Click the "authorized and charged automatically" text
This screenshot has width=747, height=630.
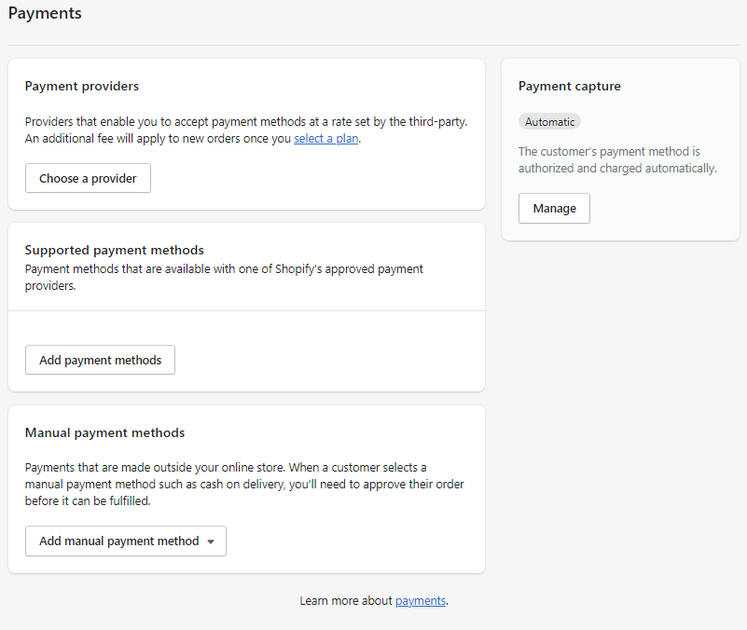tap(617, 169)
